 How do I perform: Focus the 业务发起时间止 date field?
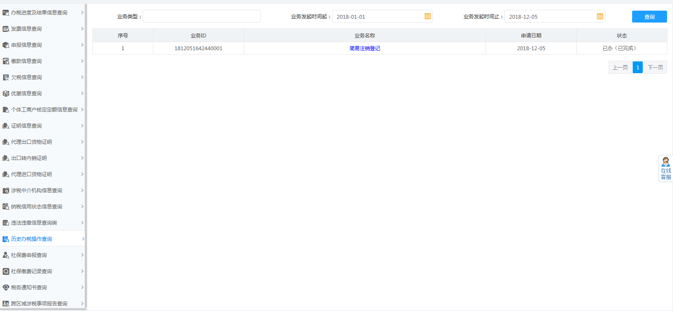555,17
